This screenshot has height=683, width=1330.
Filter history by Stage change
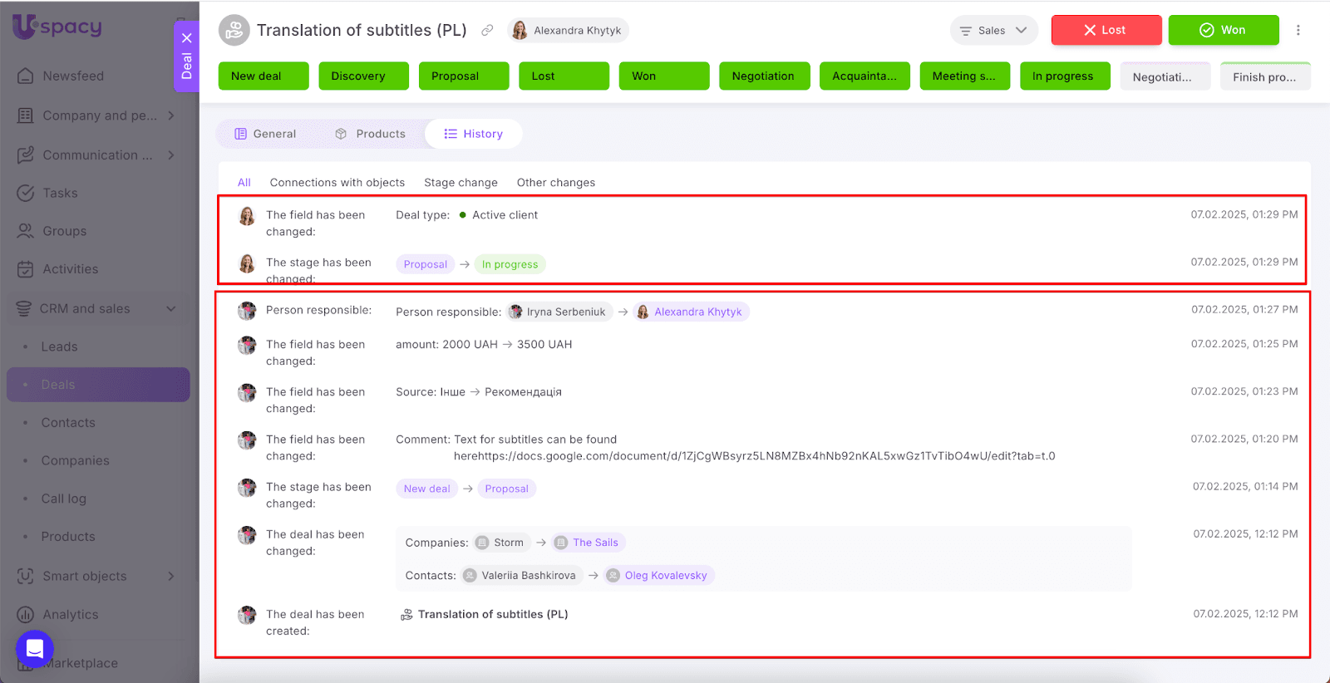pyautogui.click(x=461, y=183)
